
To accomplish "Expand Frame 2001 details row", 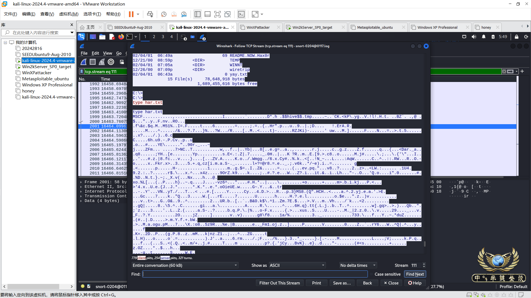I will pyautogui.click(x=81, y=182).
